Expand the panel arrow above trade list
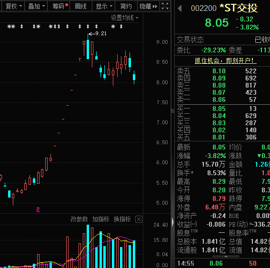This screenshot has width=270, height=268. [x=226, y=256]
